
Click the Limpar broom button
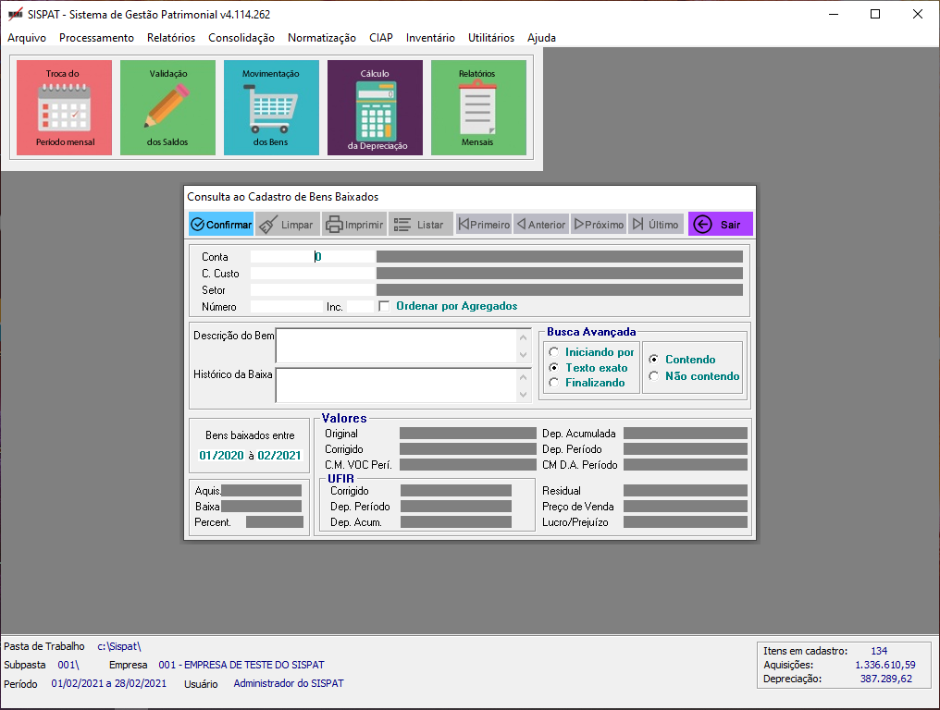[287, 225]
